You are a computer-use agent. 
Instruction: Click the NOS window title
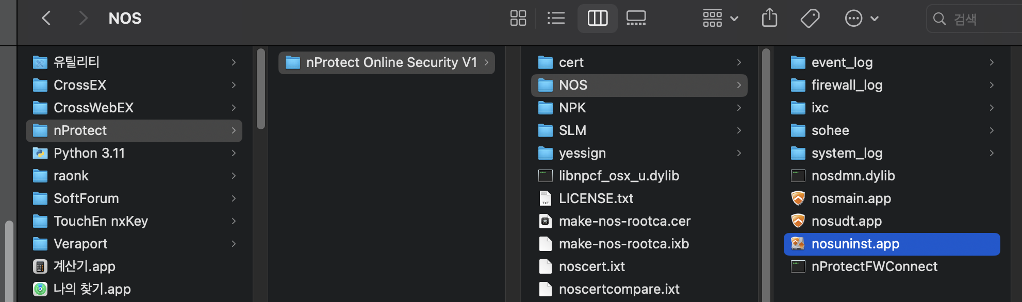point(125,19)
